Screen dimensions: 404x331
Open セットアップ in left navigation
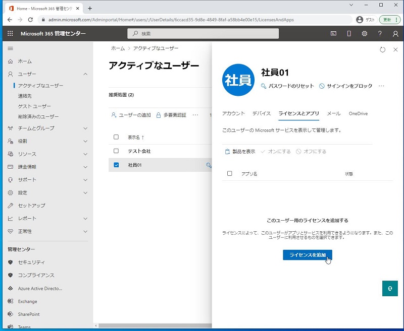pyautogui.click(x=27, y=206)
